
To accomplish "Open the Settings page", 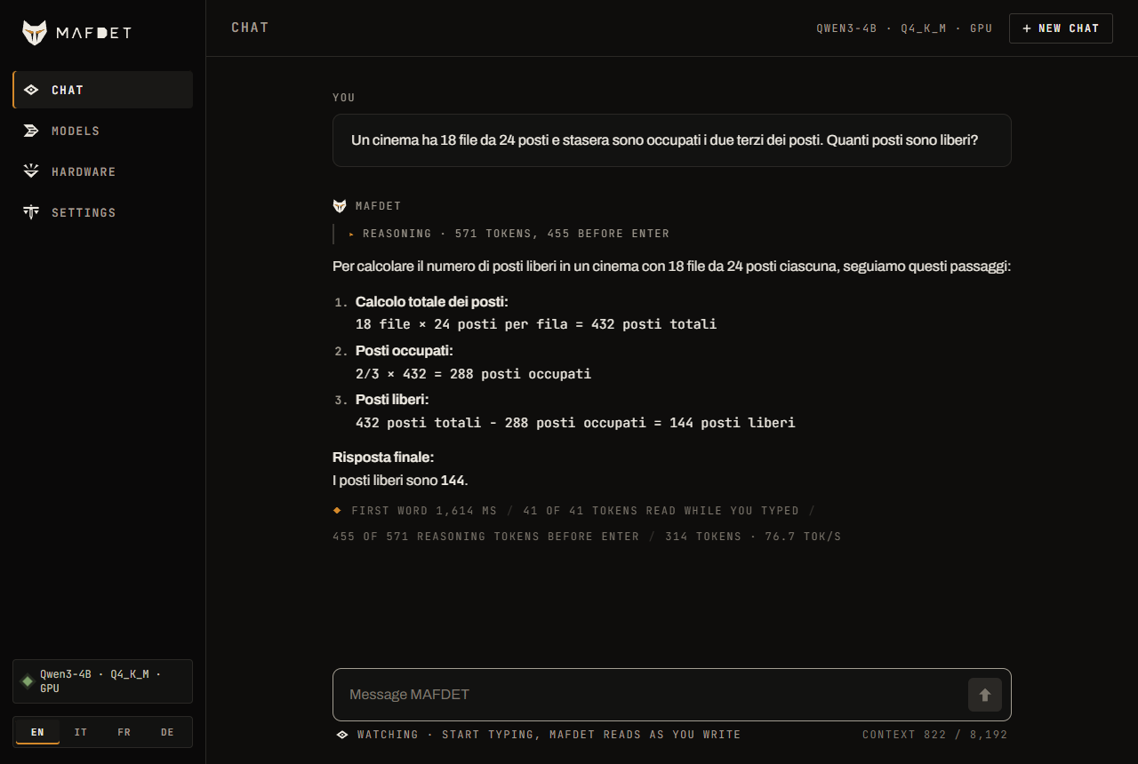I will [x=103, y=212].
